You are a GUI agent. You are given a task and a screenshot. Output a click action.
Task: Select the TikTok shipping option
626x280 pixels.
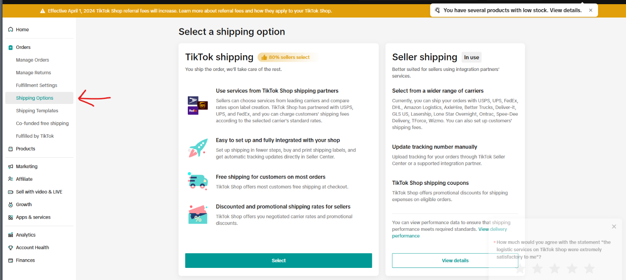278,260
